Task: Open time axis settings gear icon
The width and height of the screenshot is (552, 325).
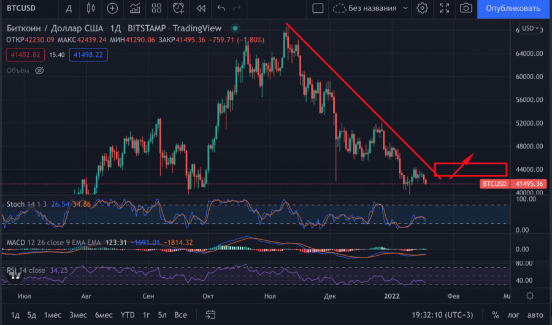Action: coord(530,296)
